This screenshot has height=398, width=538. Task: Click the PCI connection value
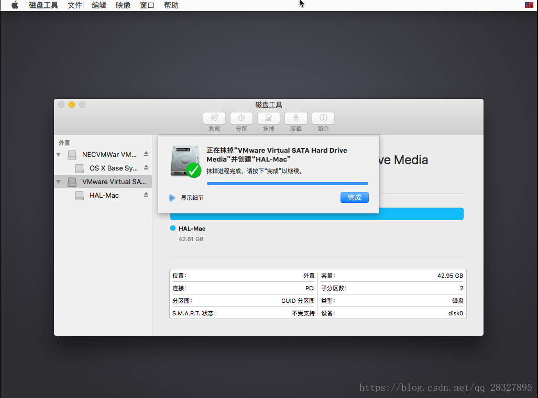tap(310, 288)
